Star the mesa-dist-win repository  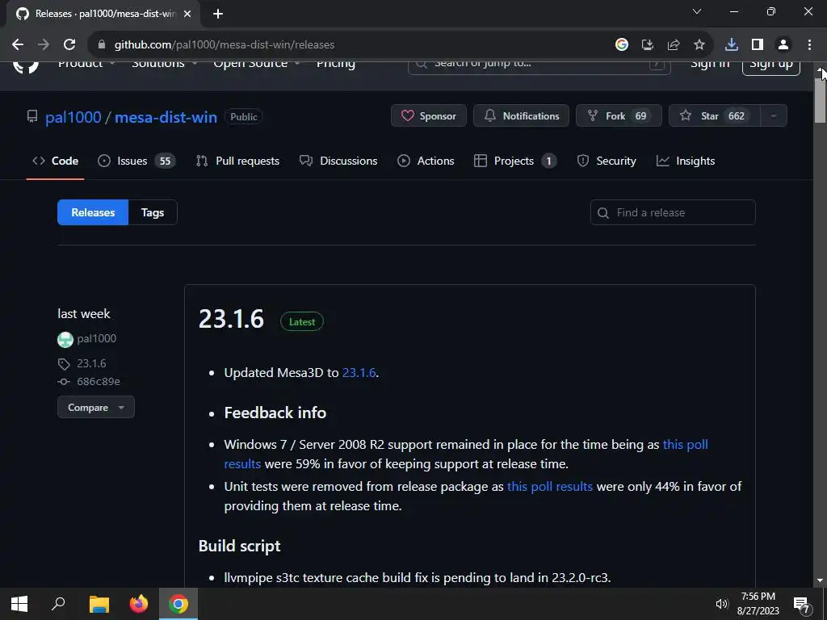pos(715,116)
